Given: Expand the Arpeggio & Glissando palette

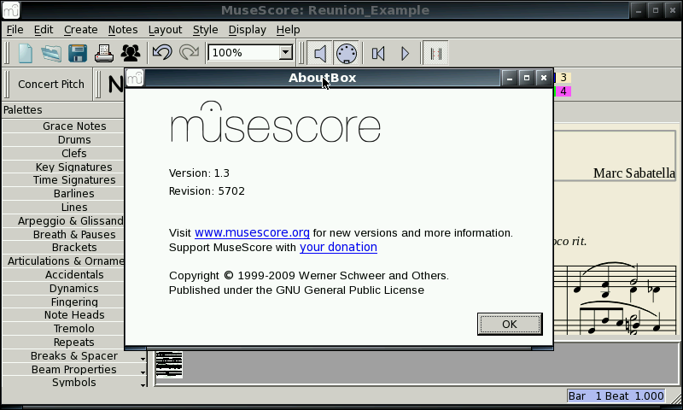Looking at the screenshot, I should pos(63,221).
